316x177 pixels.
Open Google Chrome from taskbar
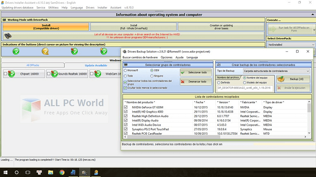click(x=62, y=172)
